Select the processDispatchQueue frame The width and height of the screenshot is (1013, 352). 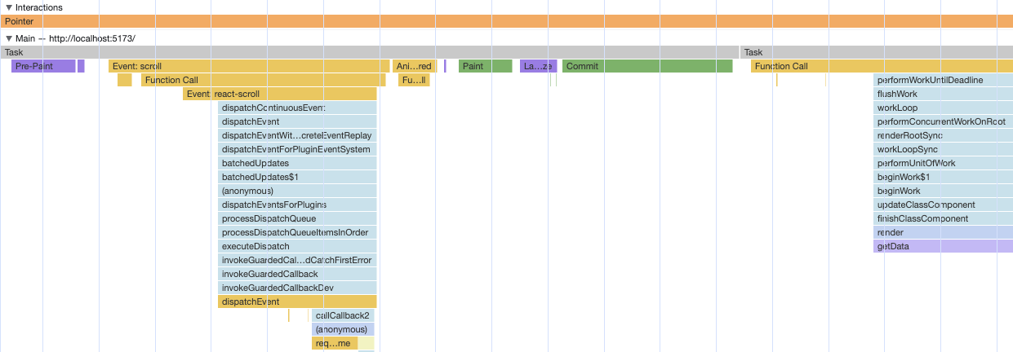click(x=297, y=218)
